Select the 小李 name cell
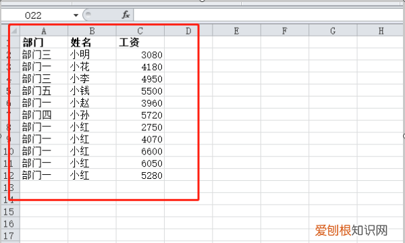Image resolution: width=405 pixels, height=243 pixels. click(x=92, y=79)
